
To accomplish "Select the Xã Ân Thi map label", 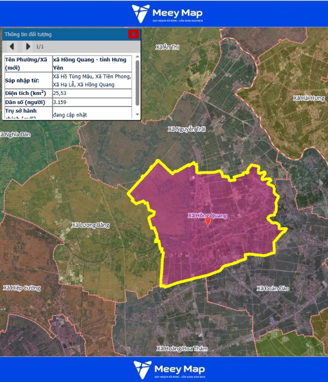I will click(168, 47).
